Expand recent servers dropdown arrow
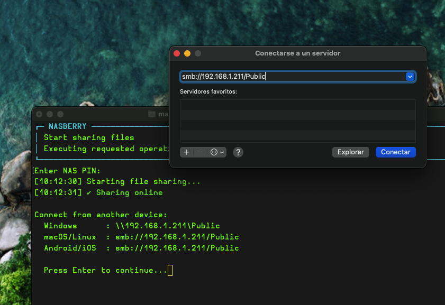 pyautogui.click(x=410, y=77)
